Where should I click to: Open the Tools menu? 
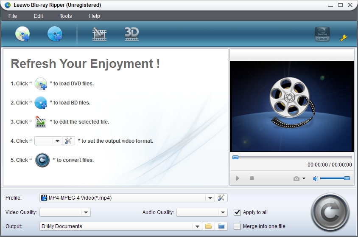(x=66, y=16)
